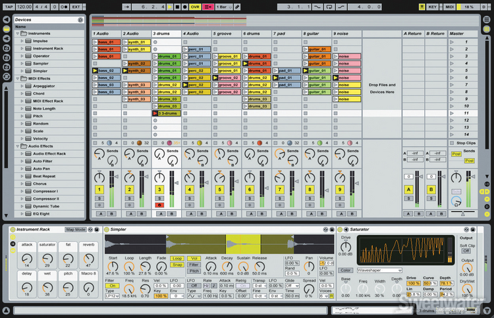The height and width of the screenshot is (318, 494).
Task: Toggle Simpler device on/off switch
Action: (107, 230)
